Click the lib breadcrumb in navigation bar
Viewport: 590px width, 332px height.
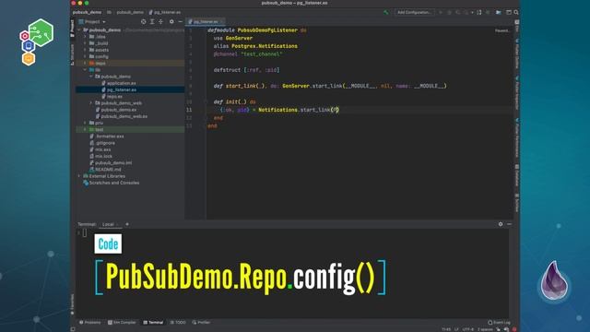click(109, 12)
